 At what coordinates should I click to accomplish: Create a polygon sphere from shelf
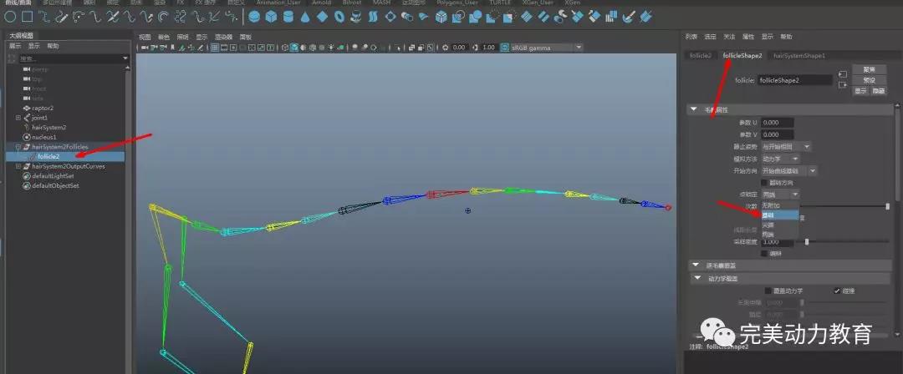click(x=253, y=16)
